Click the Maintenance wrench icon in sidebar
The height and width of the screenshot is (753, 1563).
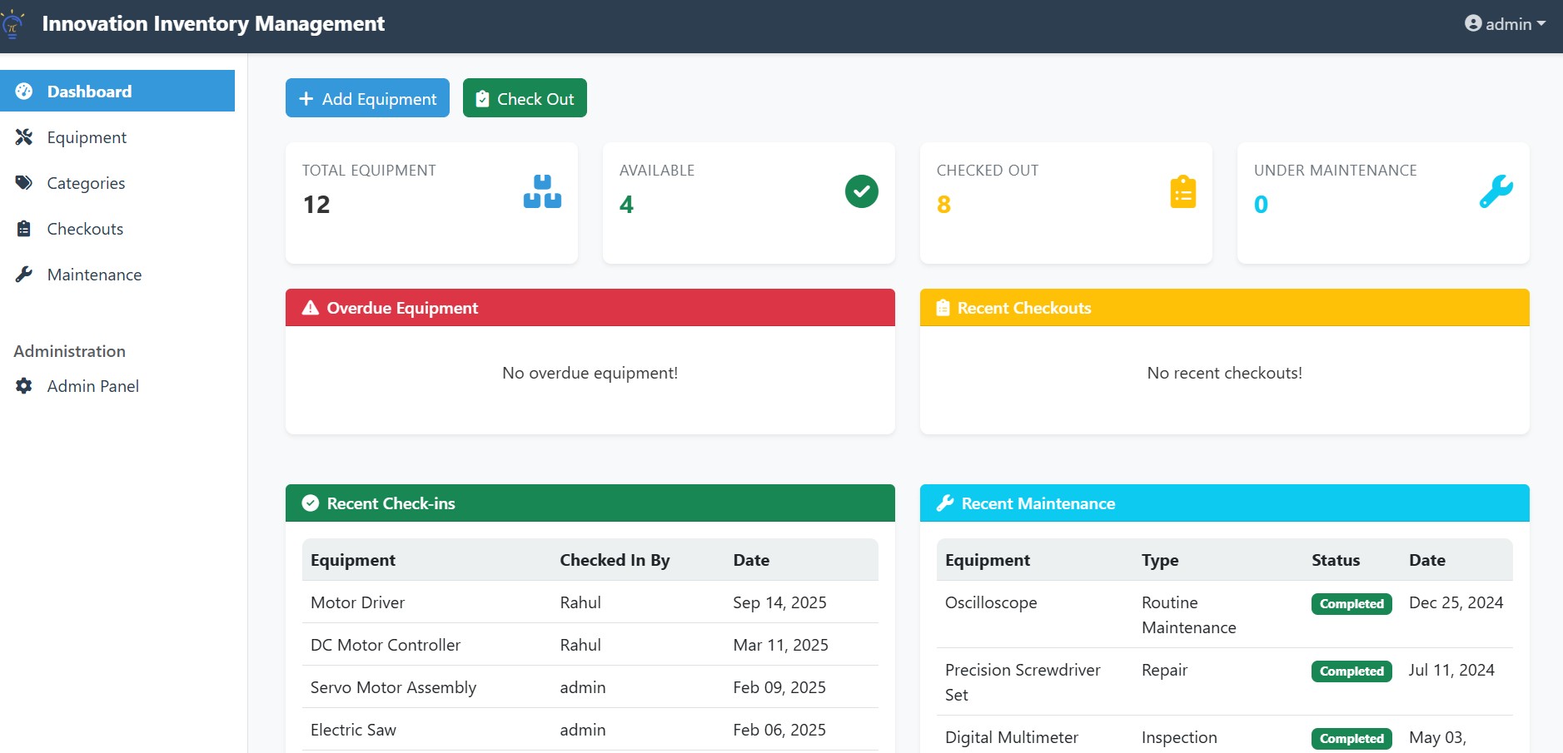pyautogui.click(x=24, y=275)
